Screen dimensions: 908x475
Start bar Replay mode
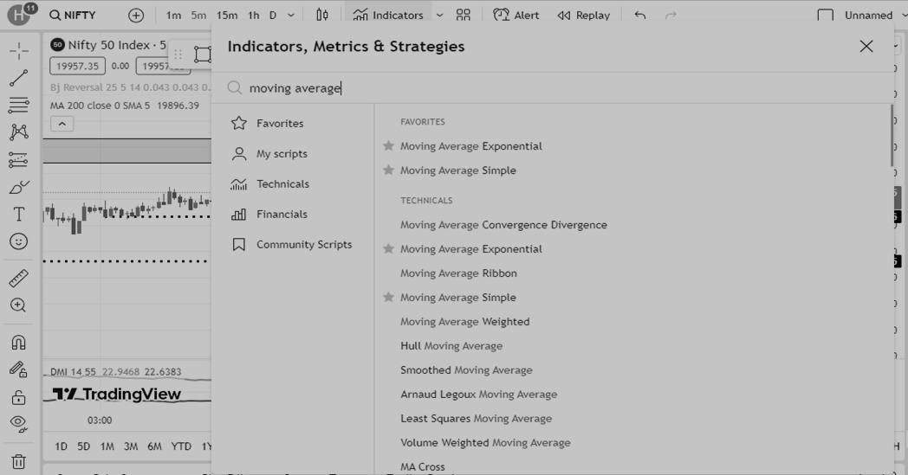(x=583, y=15)
